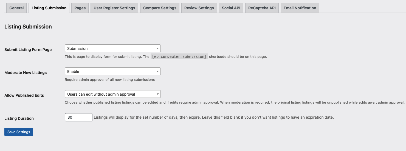Click the Listing Submission section heading
The image size is (406, 151).
tap(28, 27)
